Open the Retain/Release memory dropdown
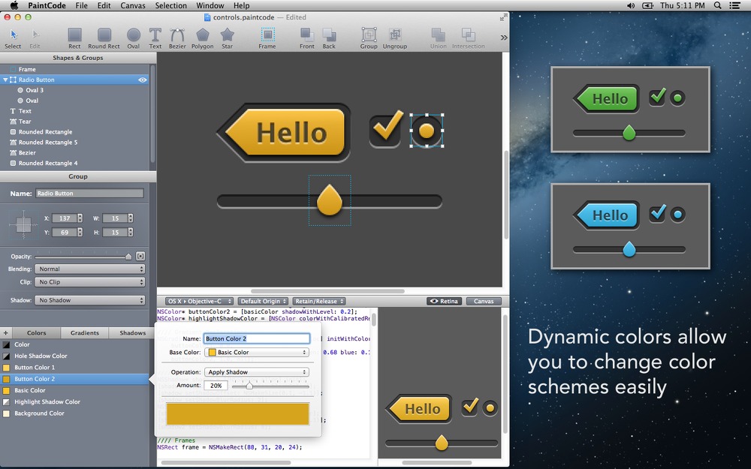This screenshot has height=469, width=751. [x=319, y=301]
